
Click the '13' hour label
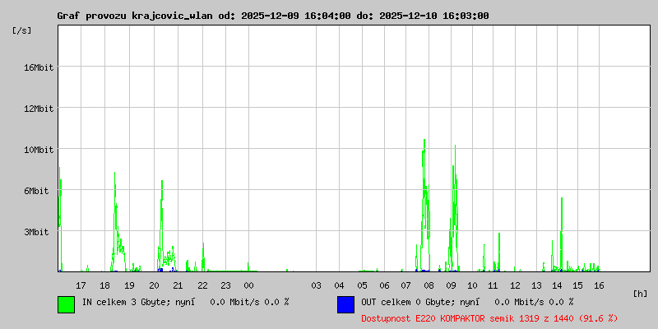point(537,285)
